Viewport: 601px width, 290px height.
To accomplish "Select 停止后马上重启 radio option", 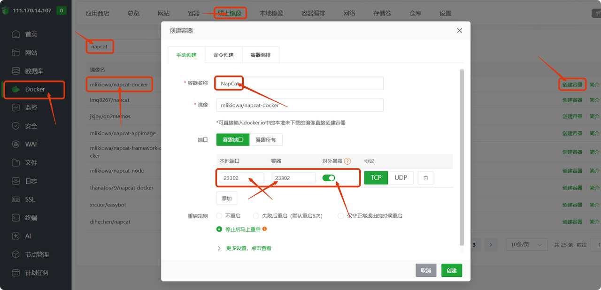I will click(x=219, y=229).
